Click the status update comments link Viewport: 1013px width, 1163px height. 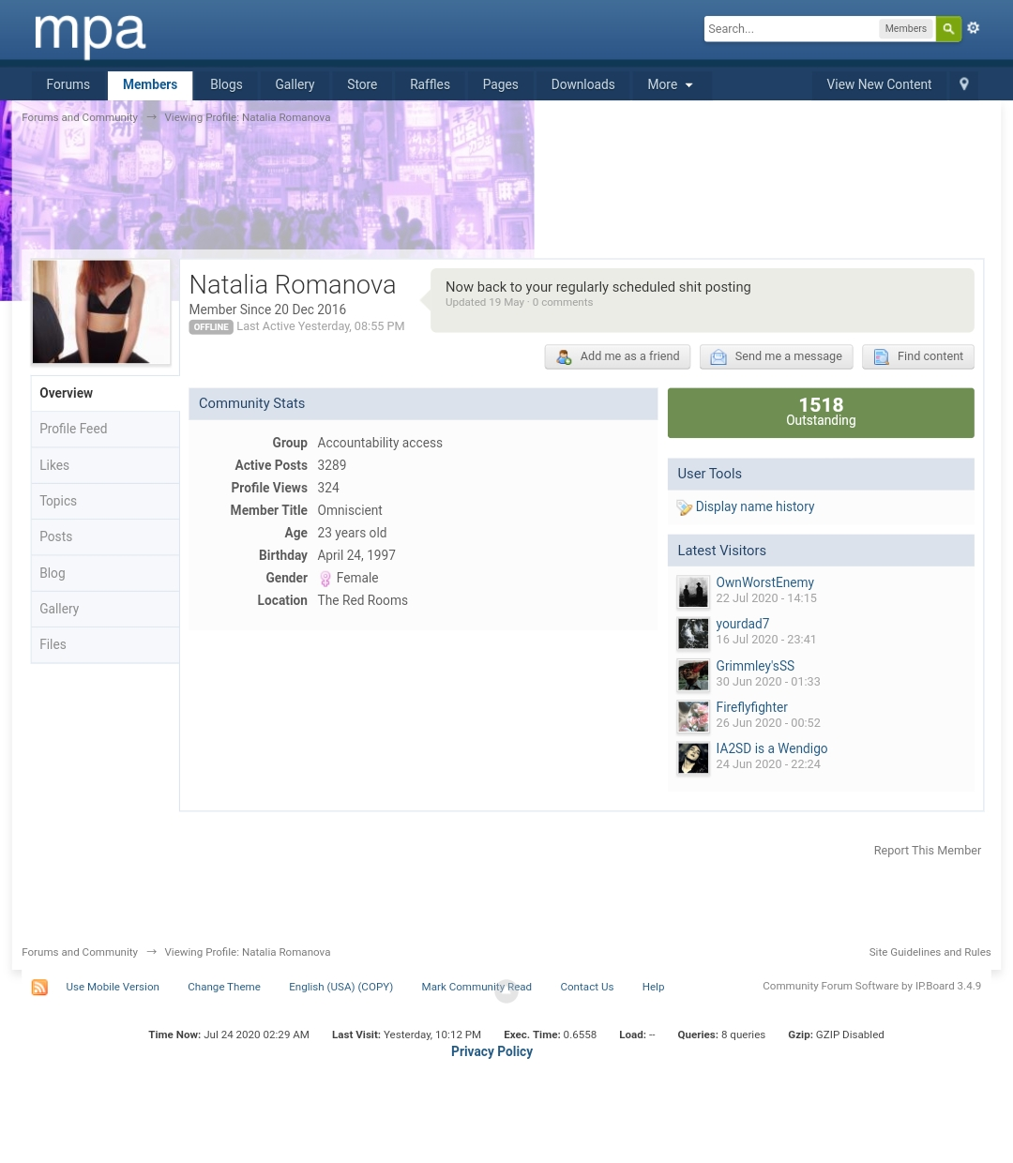563,302
